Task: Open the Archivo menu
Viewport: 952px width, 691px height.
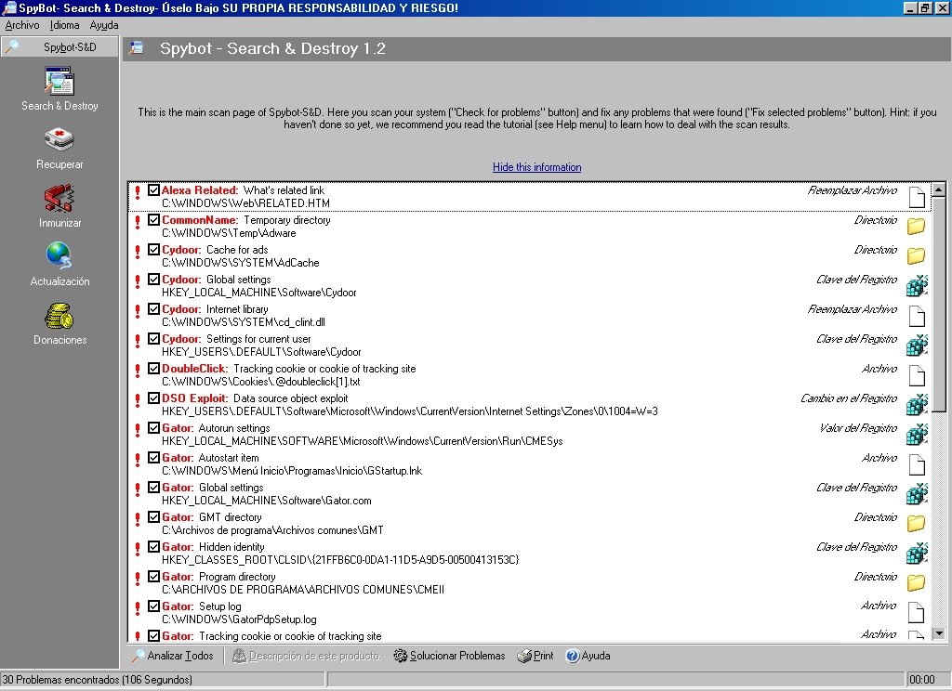Action: point(22,25)
